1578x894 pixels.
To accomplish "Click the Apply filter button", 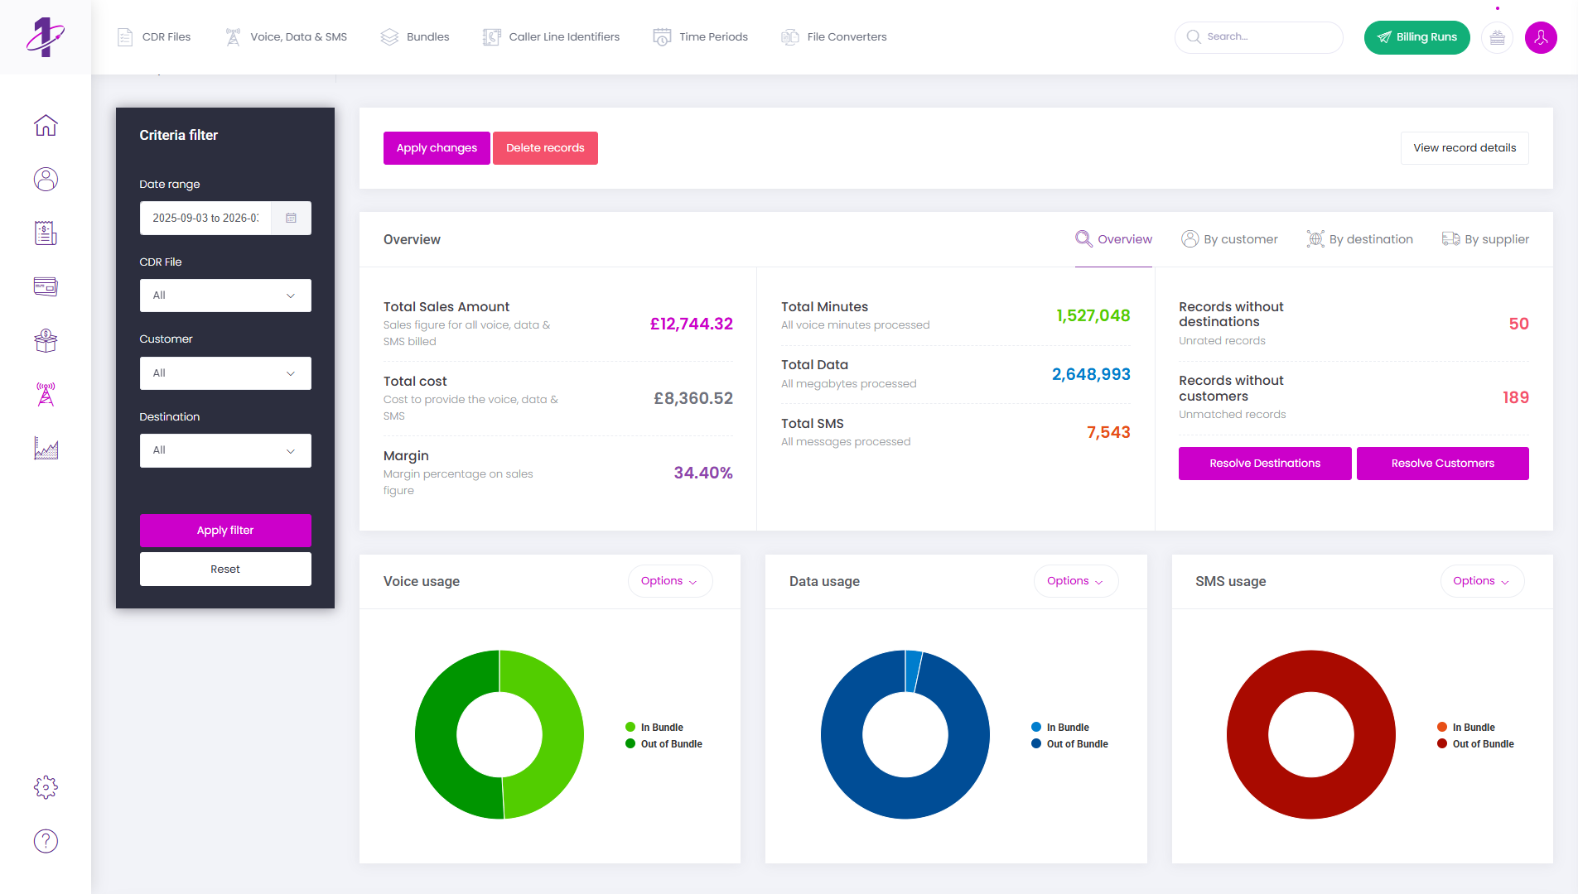I will (x=225, y=530).
